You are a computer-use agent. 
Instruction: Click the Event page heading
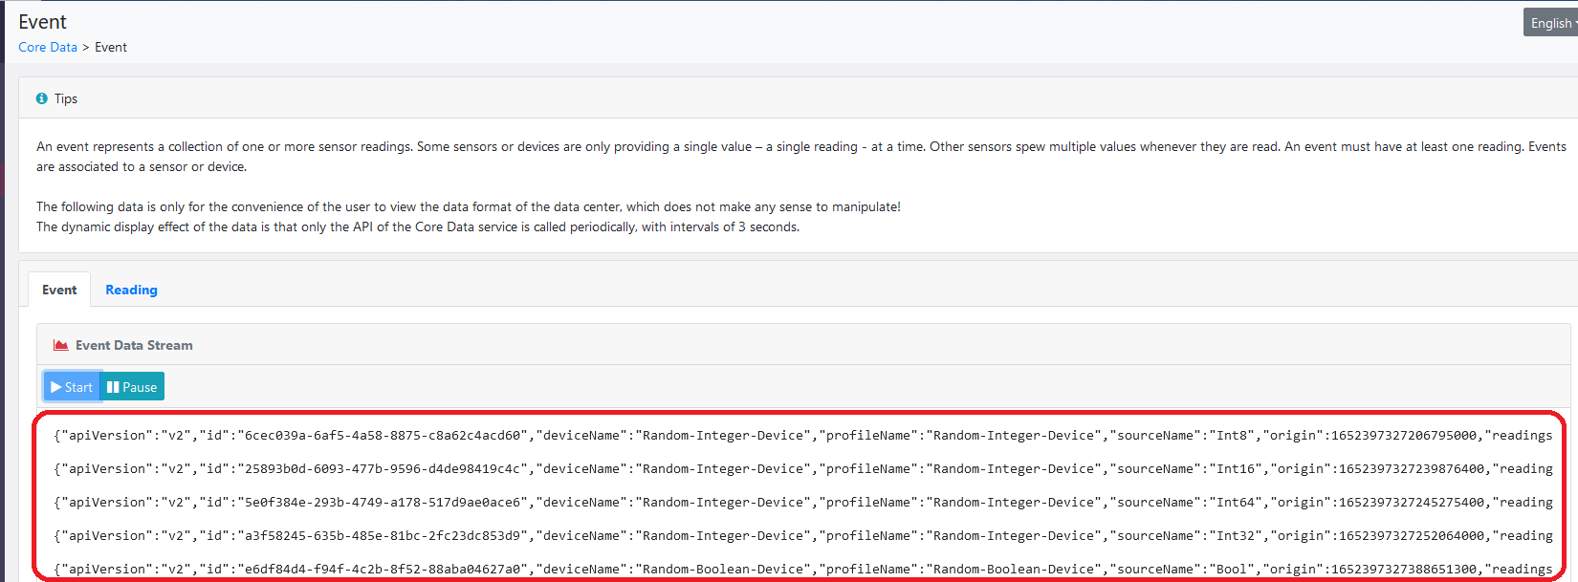click(43, 22)
